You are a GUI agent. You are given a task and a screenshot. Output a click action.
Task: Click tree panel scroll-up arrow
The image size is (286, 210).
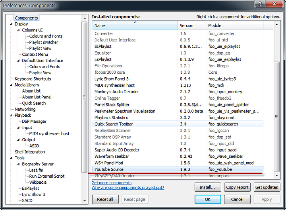coord(85,18)
